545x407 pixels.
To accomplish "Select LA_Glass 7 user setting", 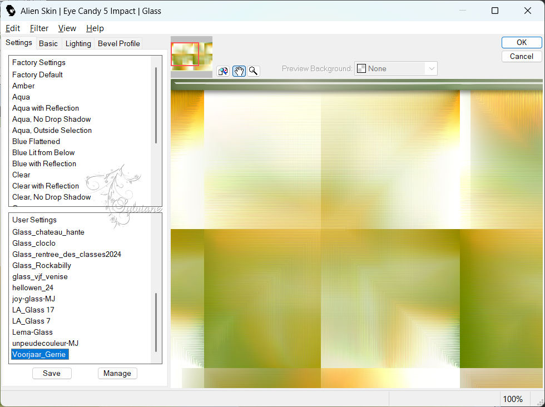I will point(31,321).
